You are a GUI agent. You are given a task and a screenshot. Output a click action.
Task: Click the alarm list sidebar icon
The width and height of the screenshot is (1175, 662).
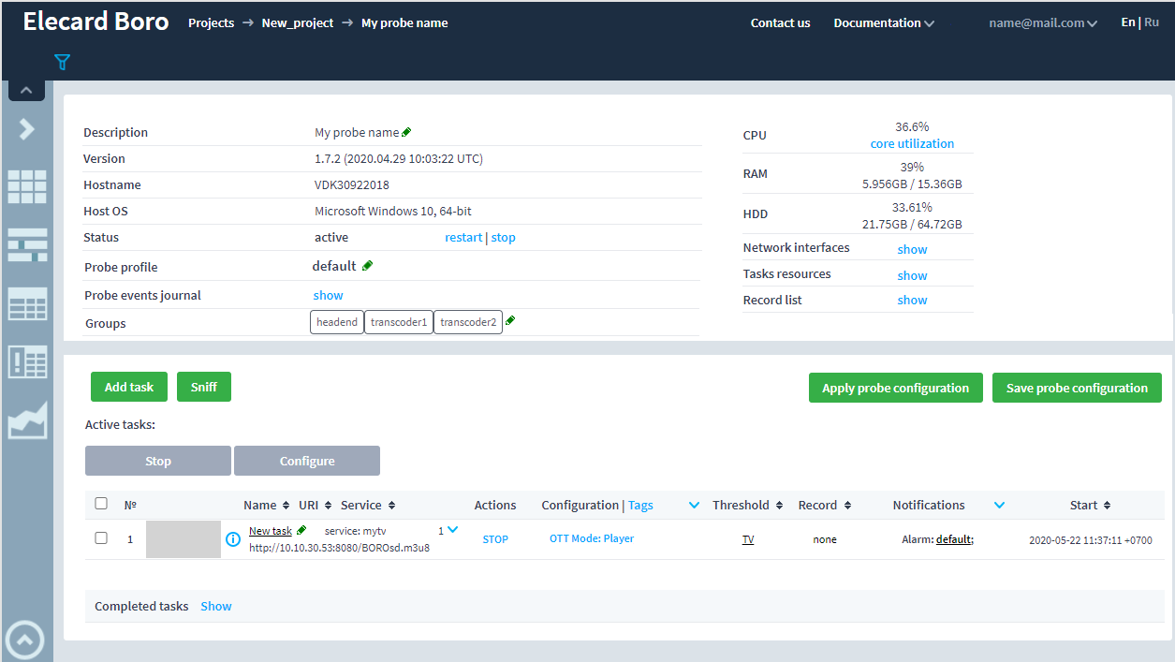(x=27, y=361)
